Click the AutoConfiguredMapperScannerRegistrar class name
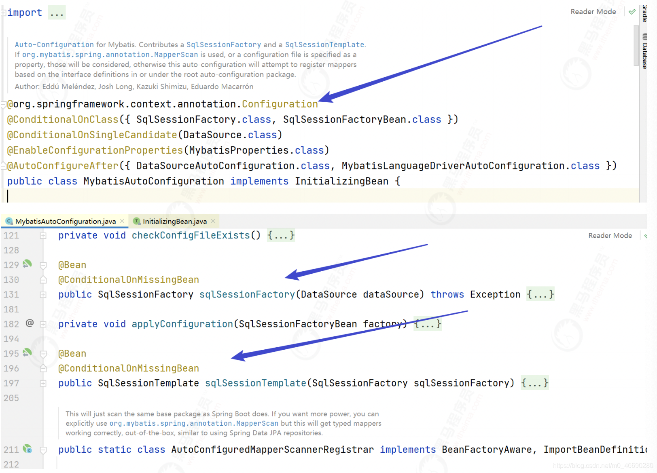The width and height of the screenshot is (657, 473). click(272, 450)
